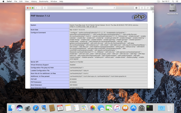Open the File menu
Viewport: 181px width, 113px height.
point(16,1)
